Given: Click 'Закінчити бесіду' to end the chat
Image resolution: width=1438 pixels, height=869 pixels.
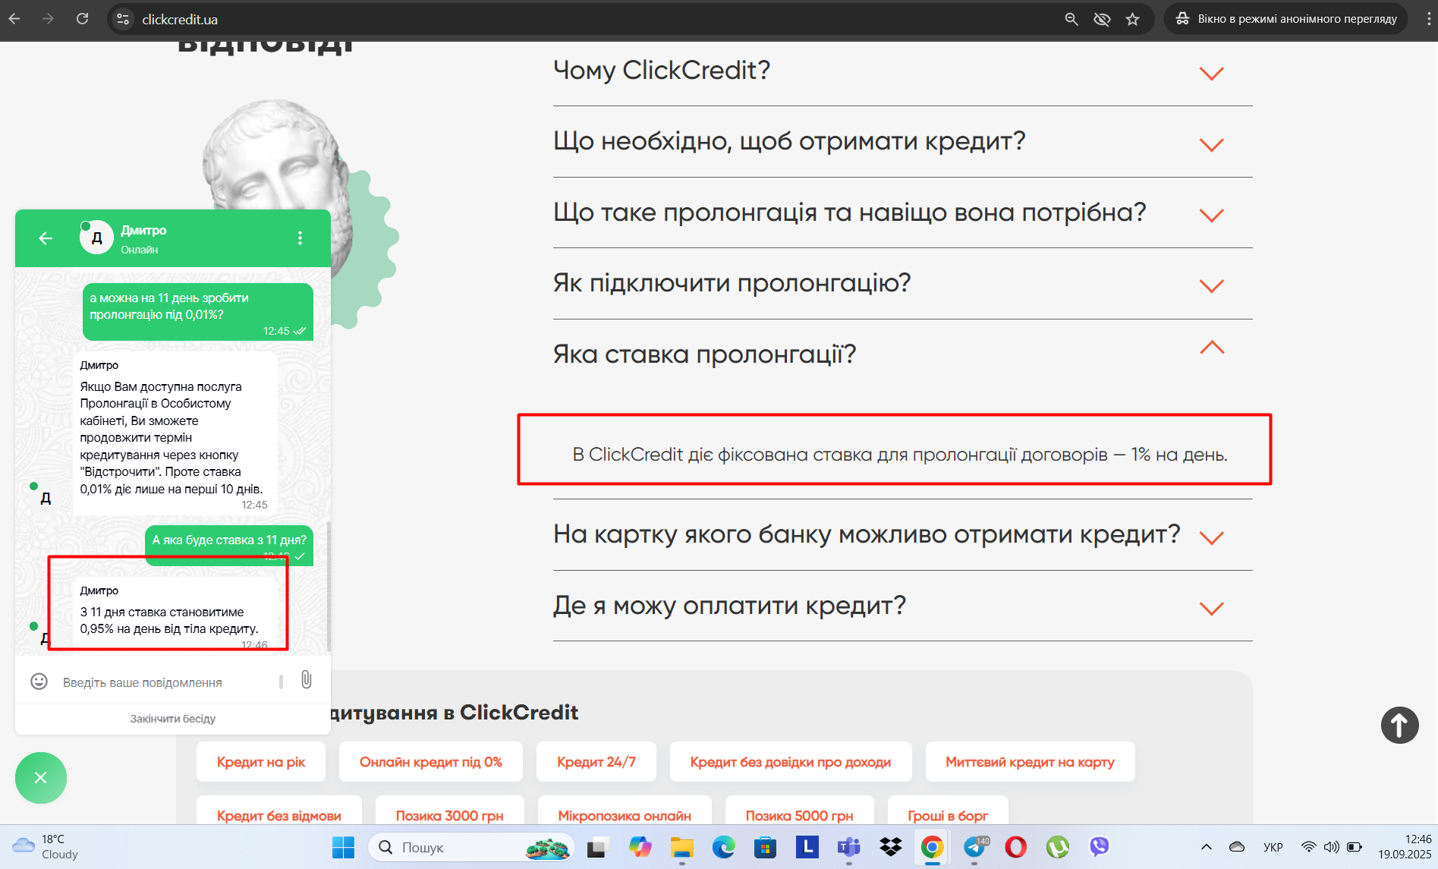Looking at the screenshot, I should pyautogui.click(x=172, y=718).
